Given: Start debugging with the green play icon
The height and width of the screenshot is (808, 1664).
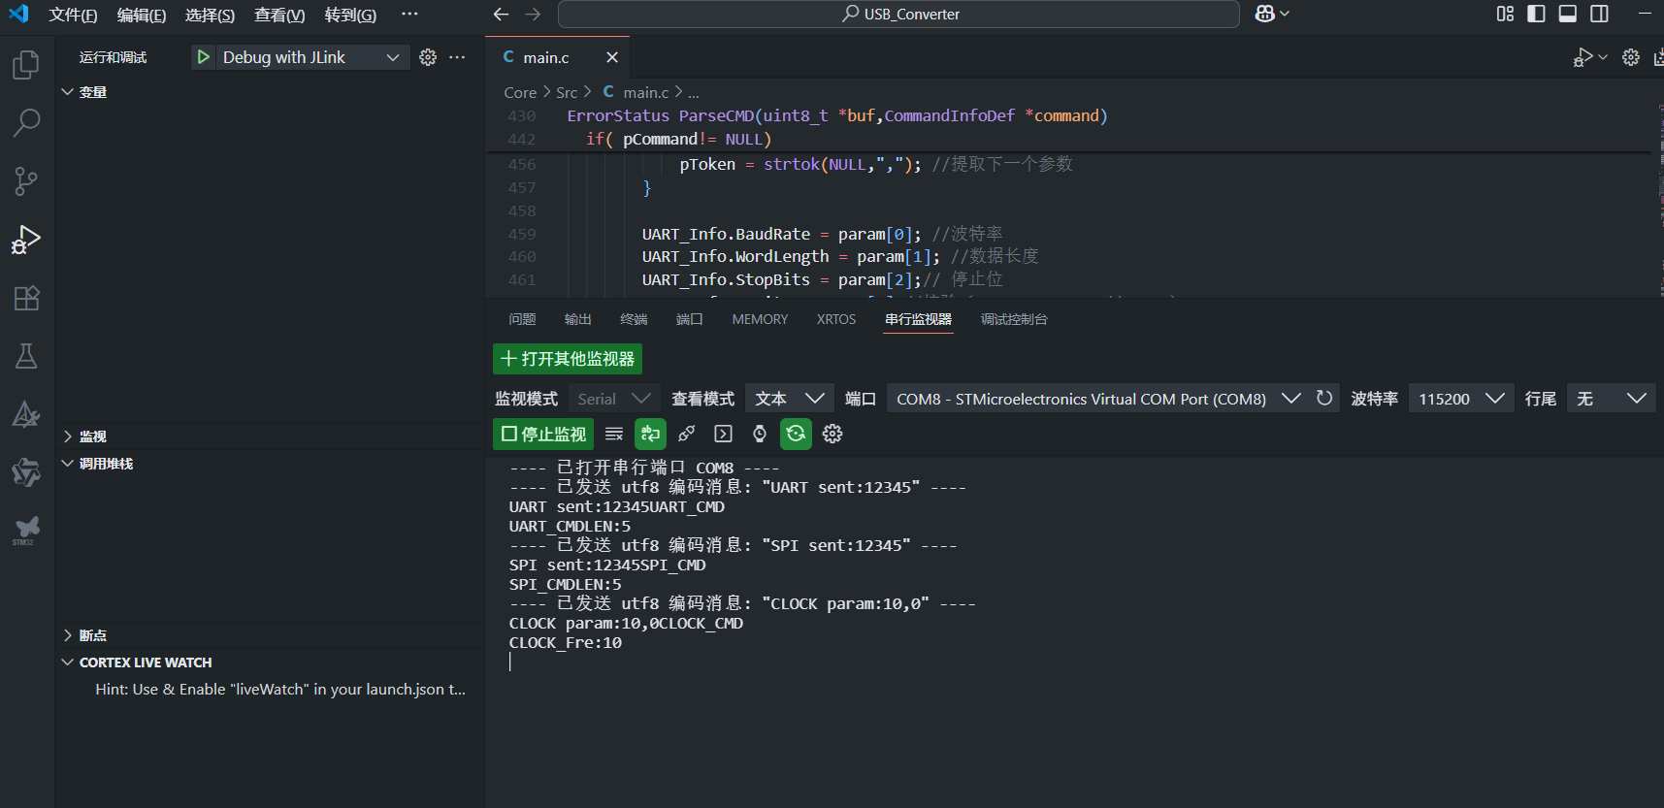Looking at the screenshot, I should [203, 57].
